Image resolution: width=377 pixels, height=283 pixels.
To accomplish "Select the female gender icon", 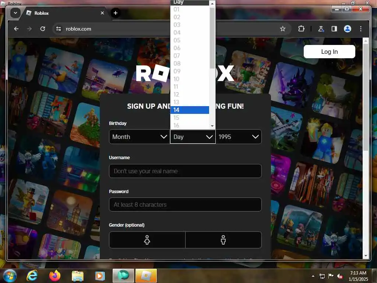I will [147, 240].
